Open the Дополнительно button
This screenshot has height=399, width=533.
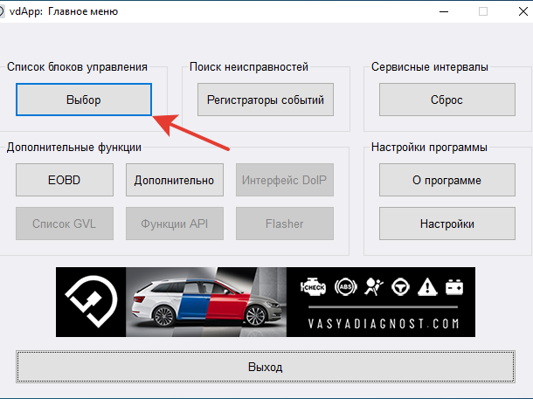tap(175, 180)
